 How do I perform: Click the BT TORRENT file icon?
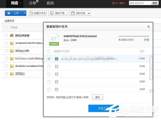click(54, 39)
